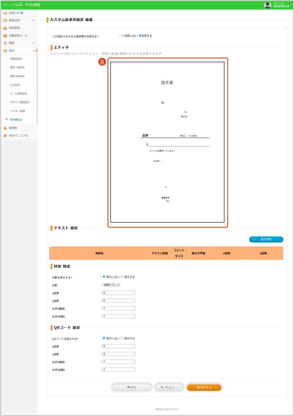Expand the 都度決済 menu chevron
The image size is (294, 416).
(33, 21)
